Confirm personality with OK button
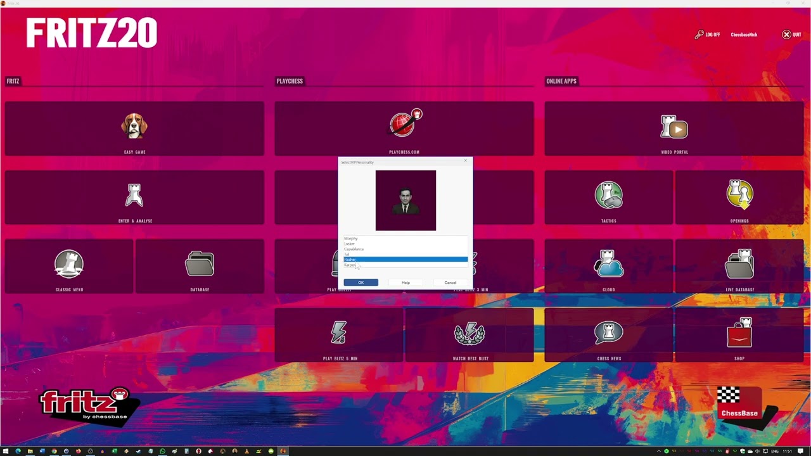Screen dimensions: 811x456 [361, 282]
